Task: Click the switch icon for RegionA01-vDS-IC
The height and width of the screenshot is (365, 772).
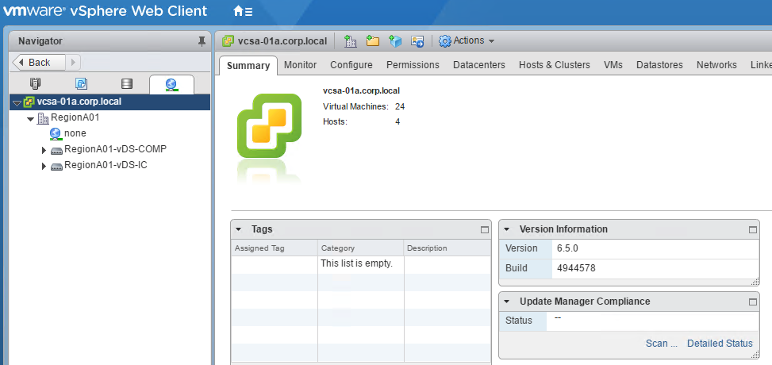Action: (x=56, y=166)
